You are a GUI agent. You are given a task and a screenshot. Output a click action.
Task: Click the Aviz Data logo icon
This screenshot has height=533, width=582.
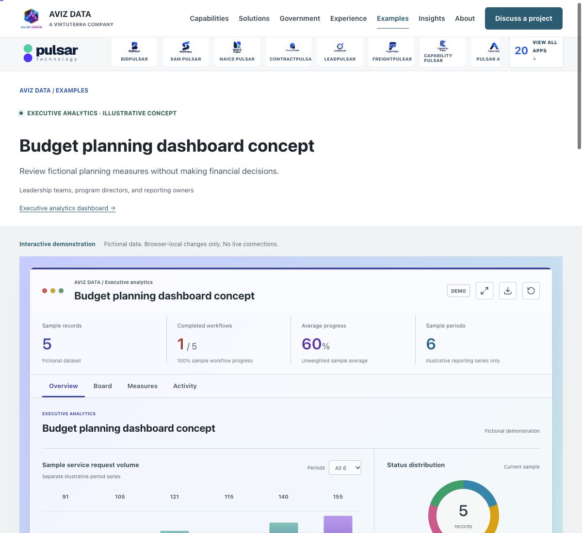click(x=31, y=18)
